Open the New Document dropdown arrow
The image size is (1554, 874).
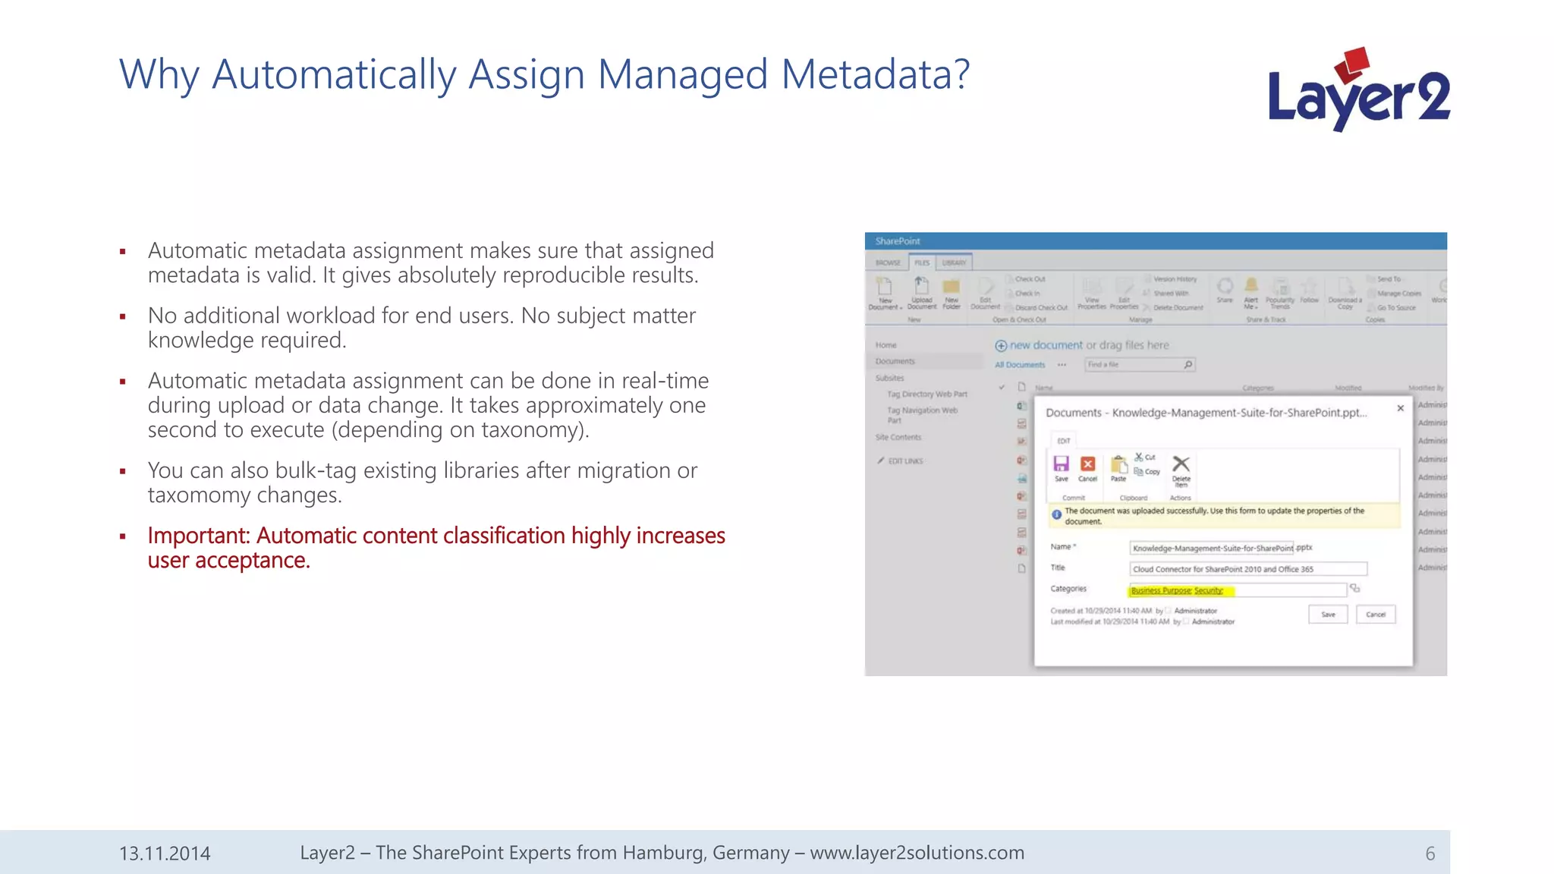tap(901, 308)
